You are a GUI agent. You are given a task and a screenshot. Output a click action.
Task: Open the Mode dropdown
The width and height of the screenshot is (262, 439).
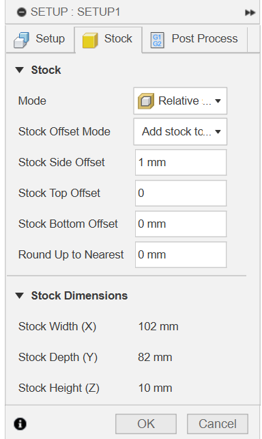(180, 101)
